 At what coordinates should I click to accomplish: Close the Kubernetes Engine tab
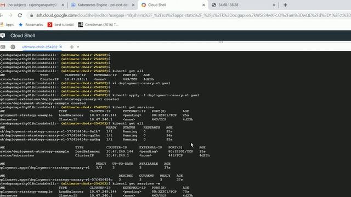[x=133, y=5]
